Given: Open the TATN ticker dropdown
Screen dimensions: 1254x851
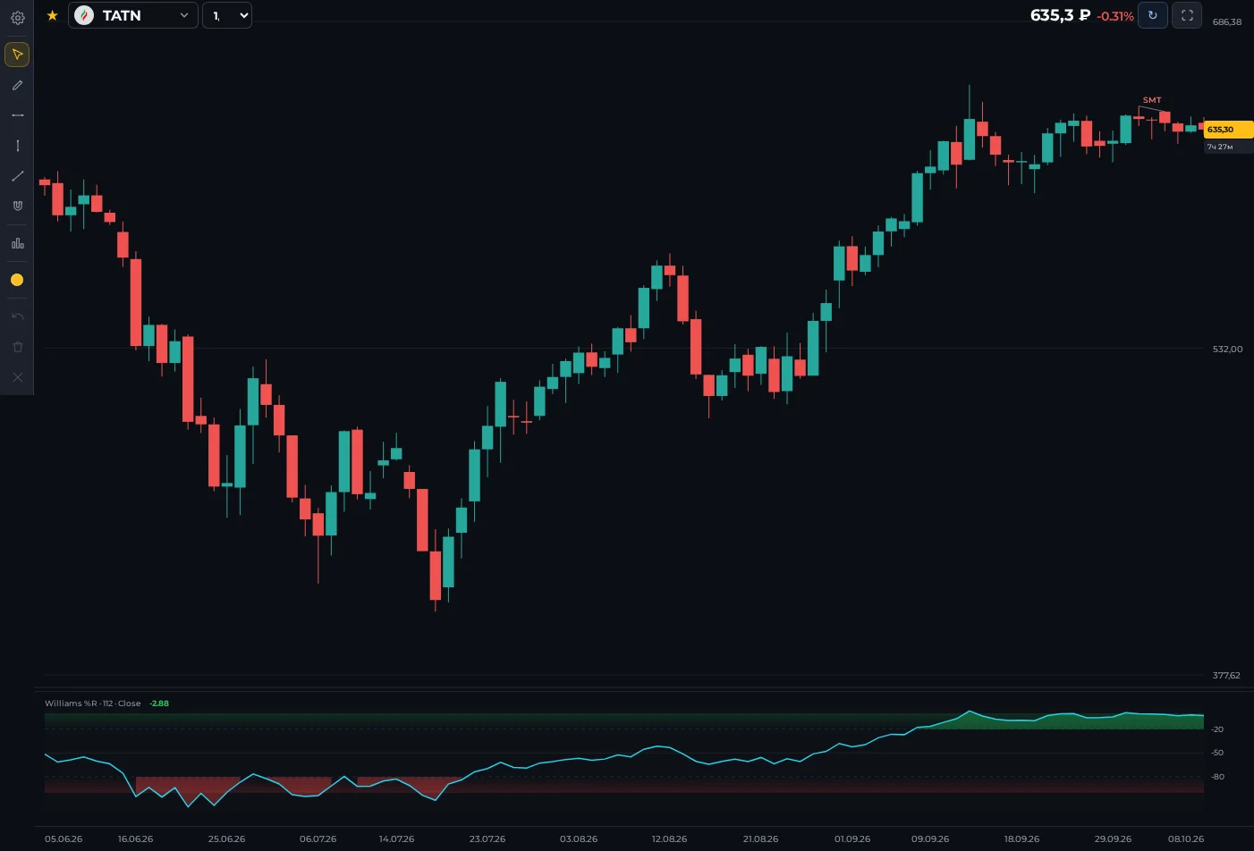Looking at the screenshot, I should (x=133, y=15).
